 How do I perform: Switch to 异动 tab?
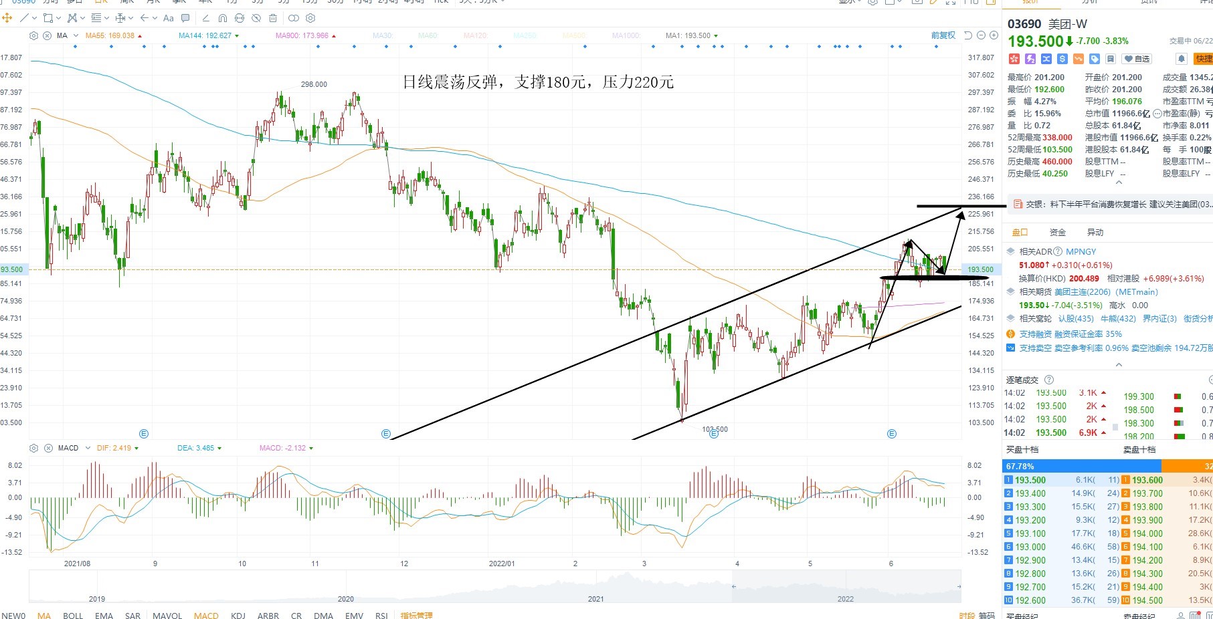tap(1095, 232)
